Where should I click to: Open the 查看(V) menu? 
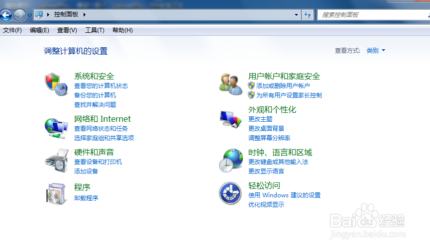[x=67, y=30]
